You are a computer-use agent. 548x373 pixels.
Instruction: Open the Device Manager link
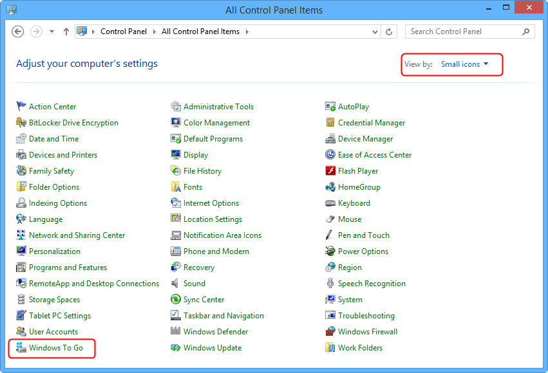[x=365, y=139]
